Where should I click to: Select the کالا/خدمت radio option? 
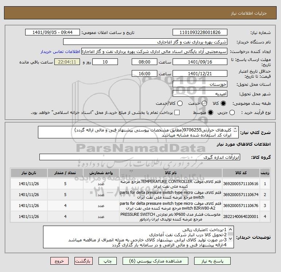point(180,103)
